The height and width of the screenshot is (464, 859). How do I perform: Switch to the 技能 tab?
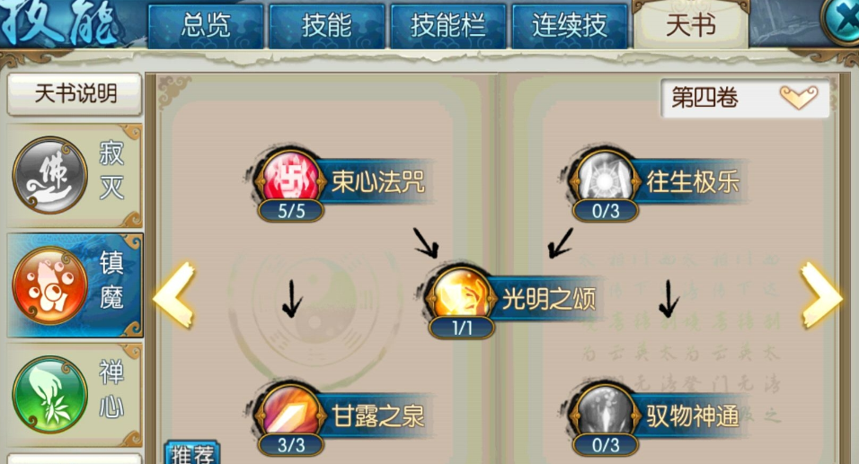[x=327, y=26]
